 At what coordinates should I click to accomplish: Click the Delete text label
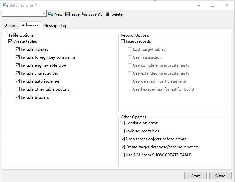[117, 14]
